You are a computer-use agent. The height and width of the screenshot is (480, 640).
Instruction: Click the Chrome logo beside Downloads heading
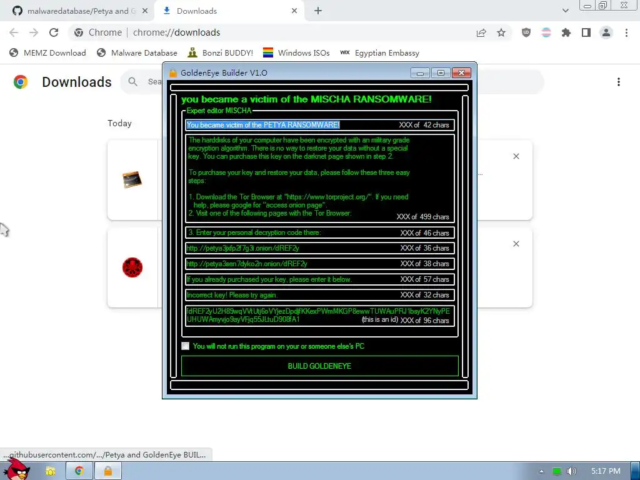point(21,82)
